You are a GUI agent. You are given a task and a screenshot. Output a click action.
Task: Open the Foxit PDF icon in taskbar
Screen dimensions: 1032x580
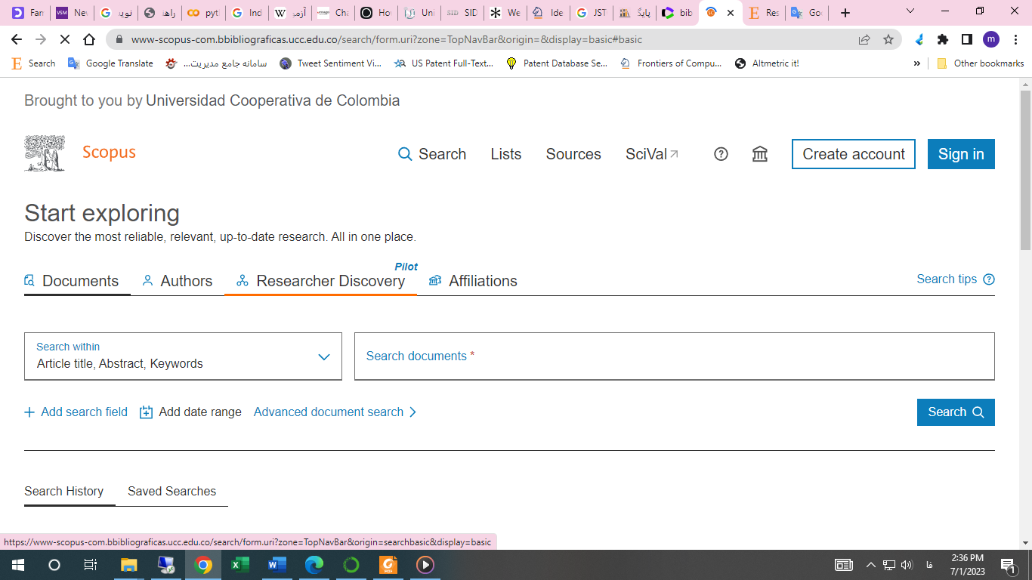(388, 565)
